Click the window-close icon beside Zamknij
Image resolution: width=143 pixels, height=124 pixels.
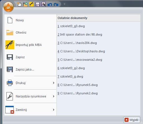coord(10,110)
